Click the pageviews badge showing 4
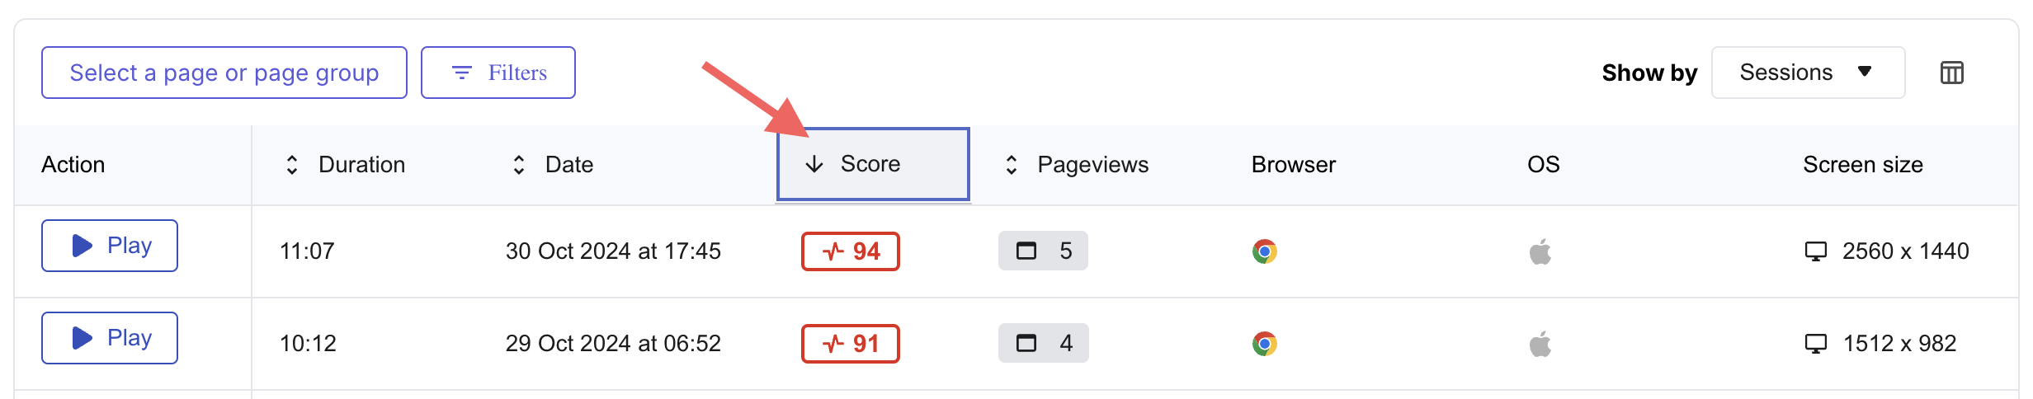This screenshot has height=399, width=2033. click(1043, 343)
